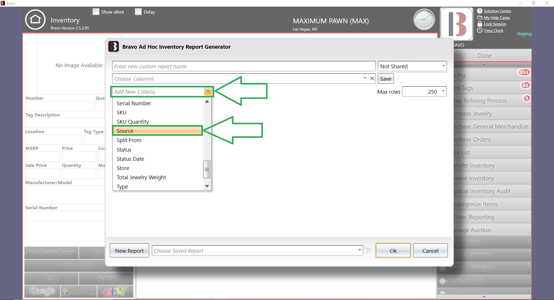
Task: Open Purchase General Merchandise menu item
Action: (492, 127)
